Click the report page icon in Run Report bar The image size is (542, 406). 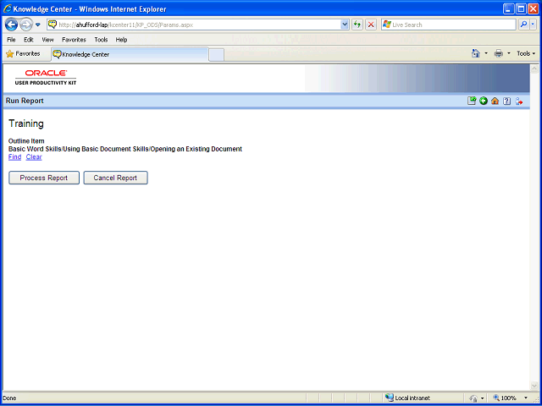click(x=472, y=101)
